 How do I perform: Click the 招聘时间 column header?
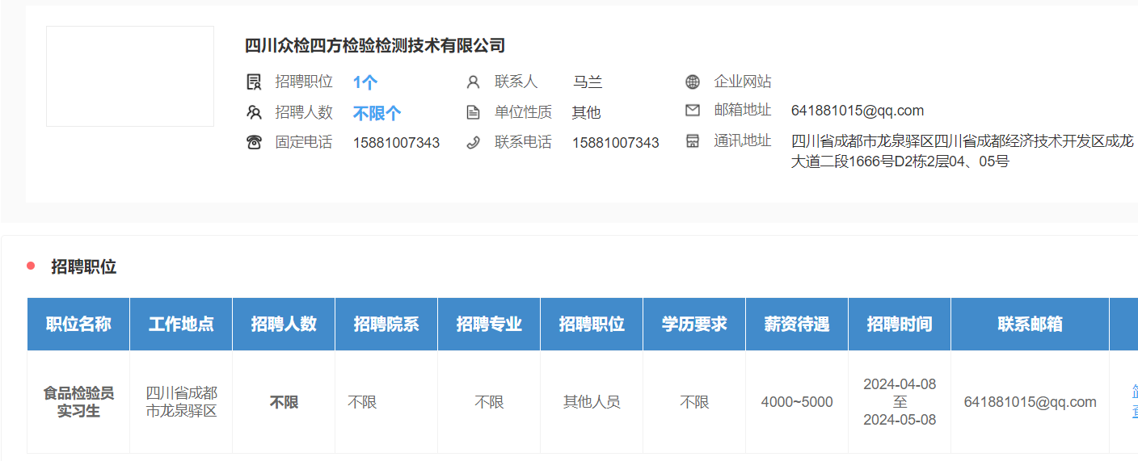tap(899, 324)
